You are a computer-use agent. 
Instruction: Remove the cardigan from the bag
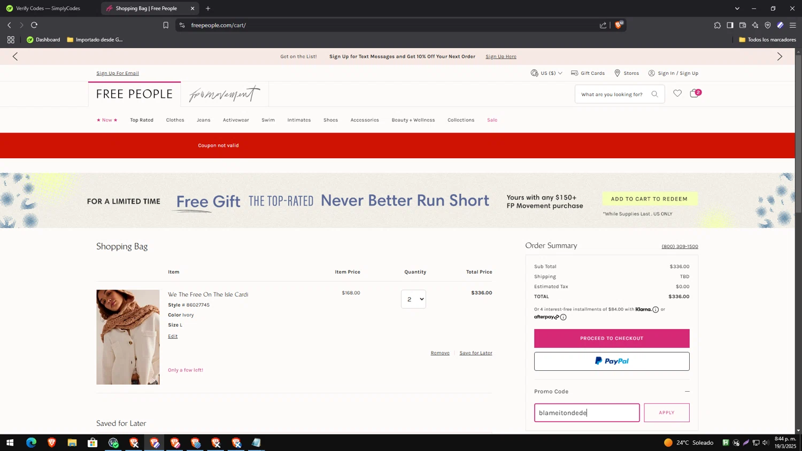pos(440,353)
